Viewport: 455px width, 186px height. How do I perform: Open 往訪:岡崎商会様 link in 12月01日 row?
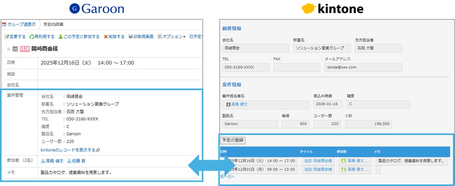318,169
